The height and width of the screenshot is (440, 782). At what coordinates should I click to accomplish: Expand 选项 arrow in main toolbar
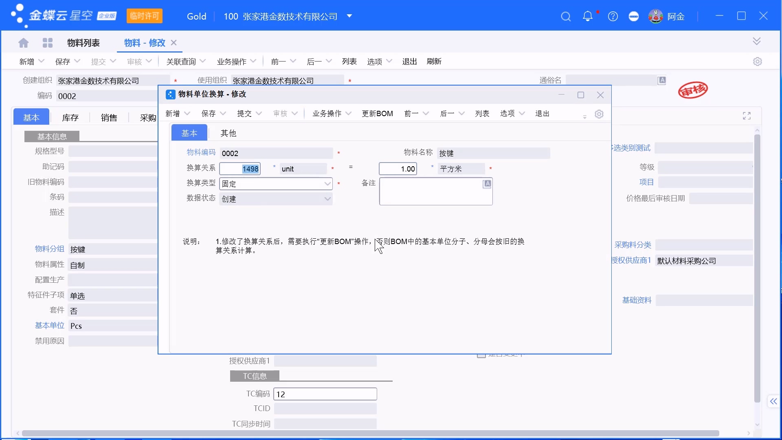[389, 62]
